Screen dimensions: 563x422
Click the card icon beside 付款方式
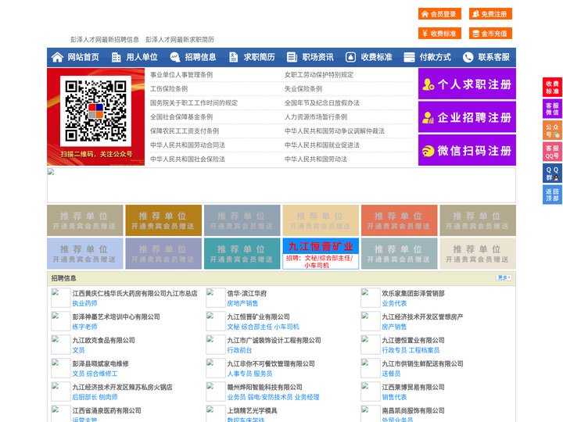[409, 57]
